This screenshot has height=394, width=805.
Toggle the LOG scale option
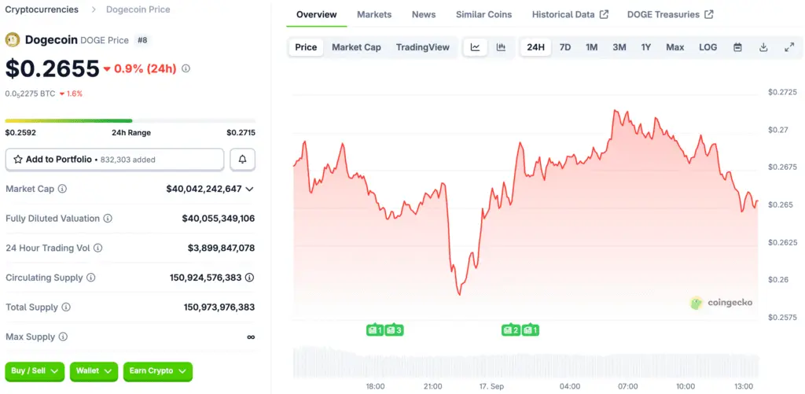click(708, 47)
